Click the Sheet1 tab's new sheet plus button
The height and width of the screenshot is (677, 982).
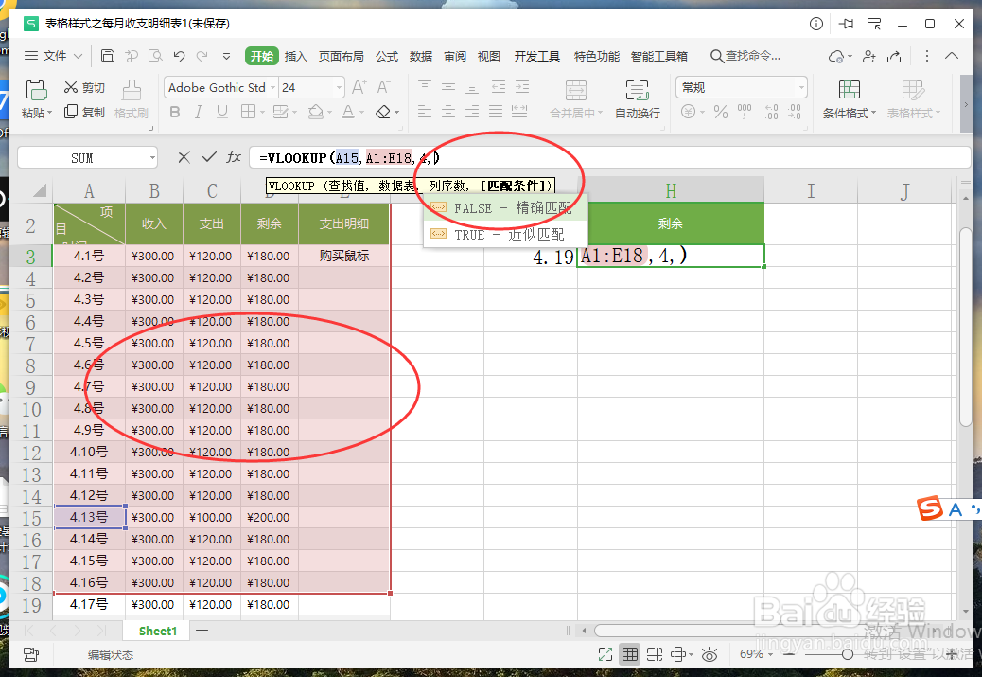(202, 631)
